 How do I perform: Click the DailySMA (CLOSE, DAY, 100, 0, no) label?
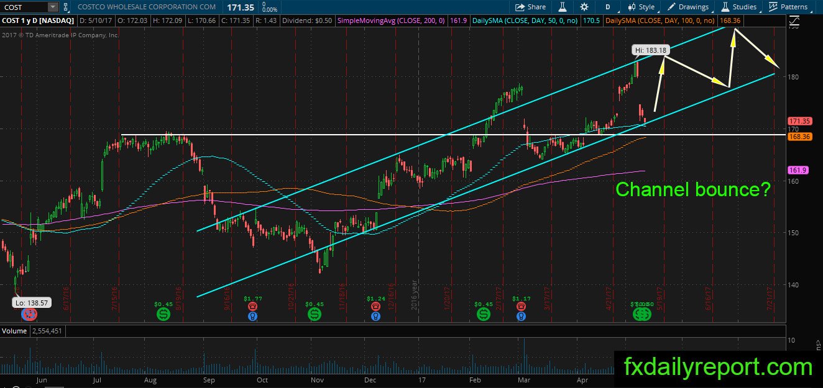click(660, 20)
